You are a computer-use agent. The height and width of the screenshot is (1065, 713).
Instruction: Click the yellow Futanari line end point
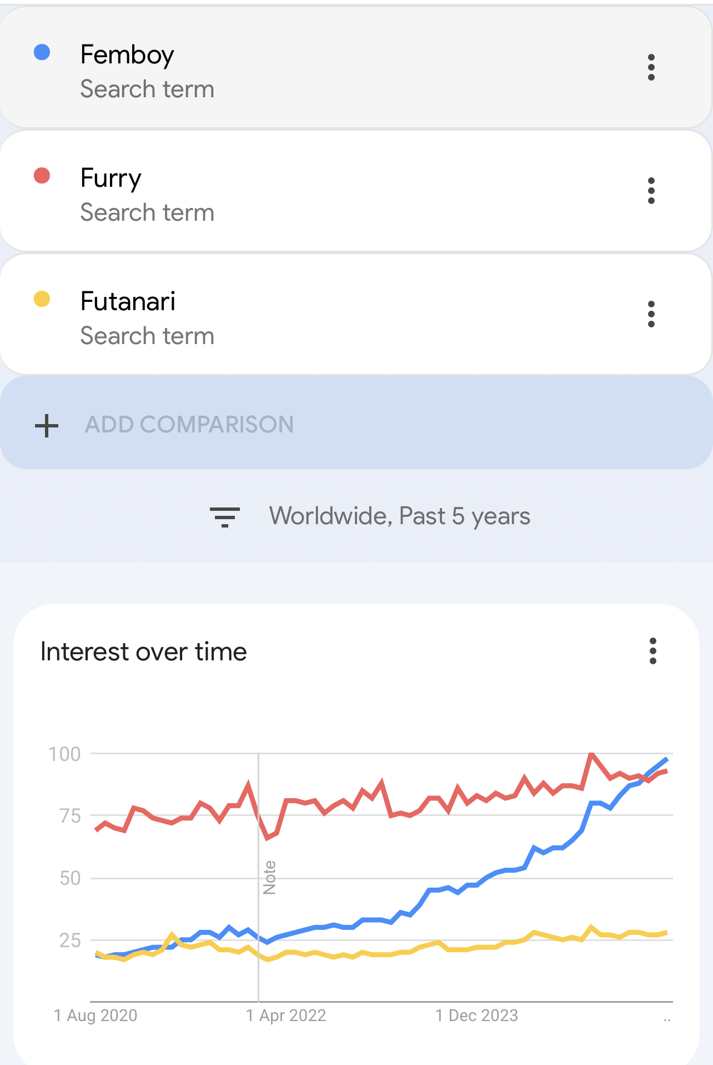(666, 933)
